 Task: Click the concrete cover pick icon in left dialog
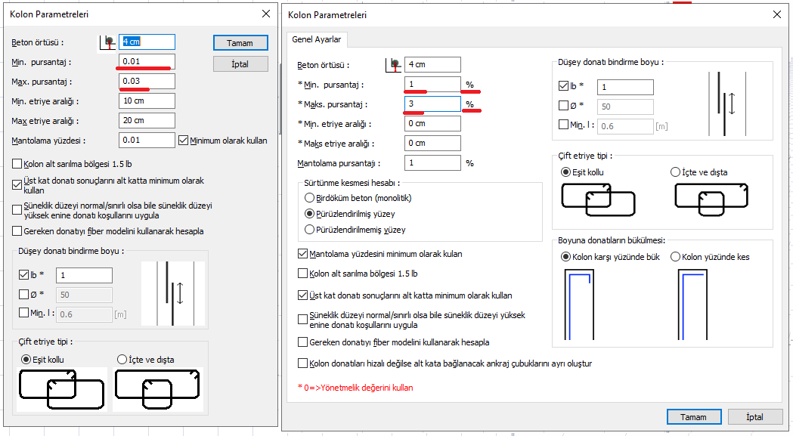107,42
